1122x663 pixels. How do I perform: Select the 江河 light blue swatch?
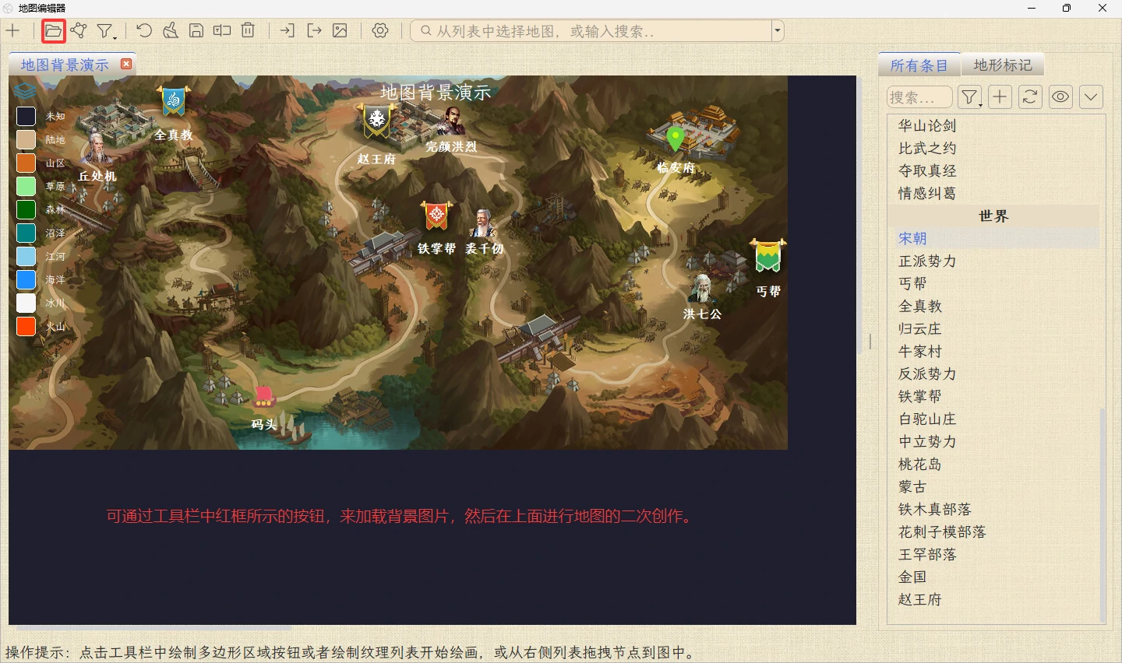(26, 256)
